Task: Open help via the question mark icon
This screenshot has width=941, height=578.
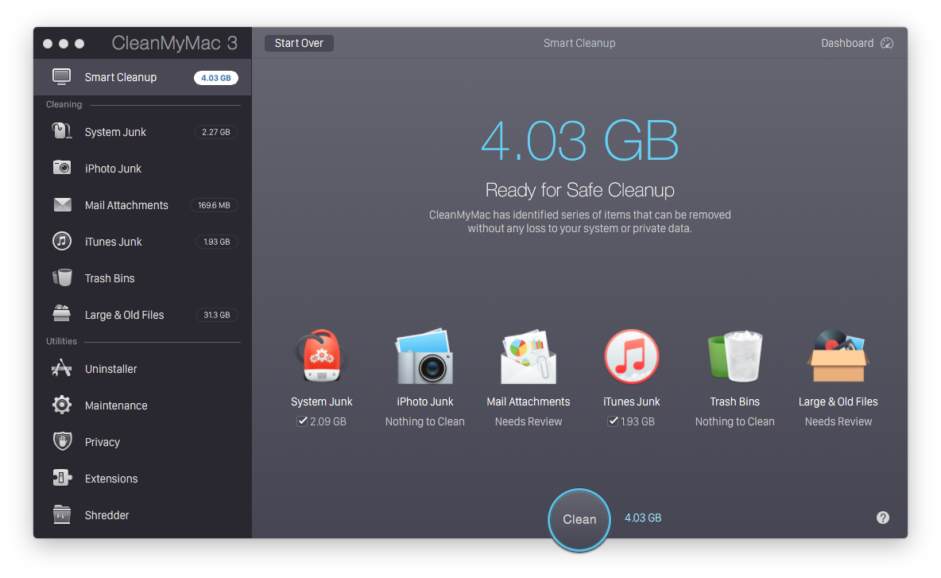Action: pyautogui.click(x=883, y=518)
